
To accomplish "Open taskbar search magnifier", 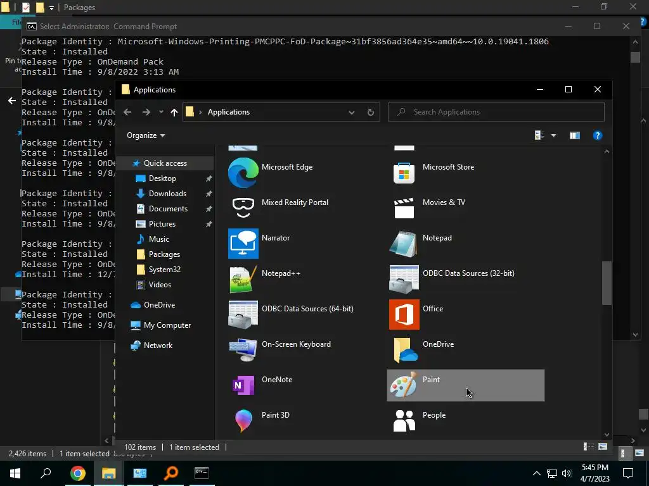I will (x=46, y=473).
